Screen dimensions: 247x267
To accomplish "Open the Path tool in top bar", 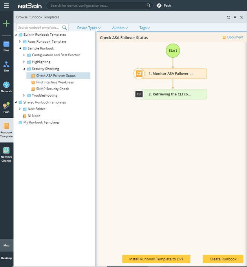I will 164,5.
